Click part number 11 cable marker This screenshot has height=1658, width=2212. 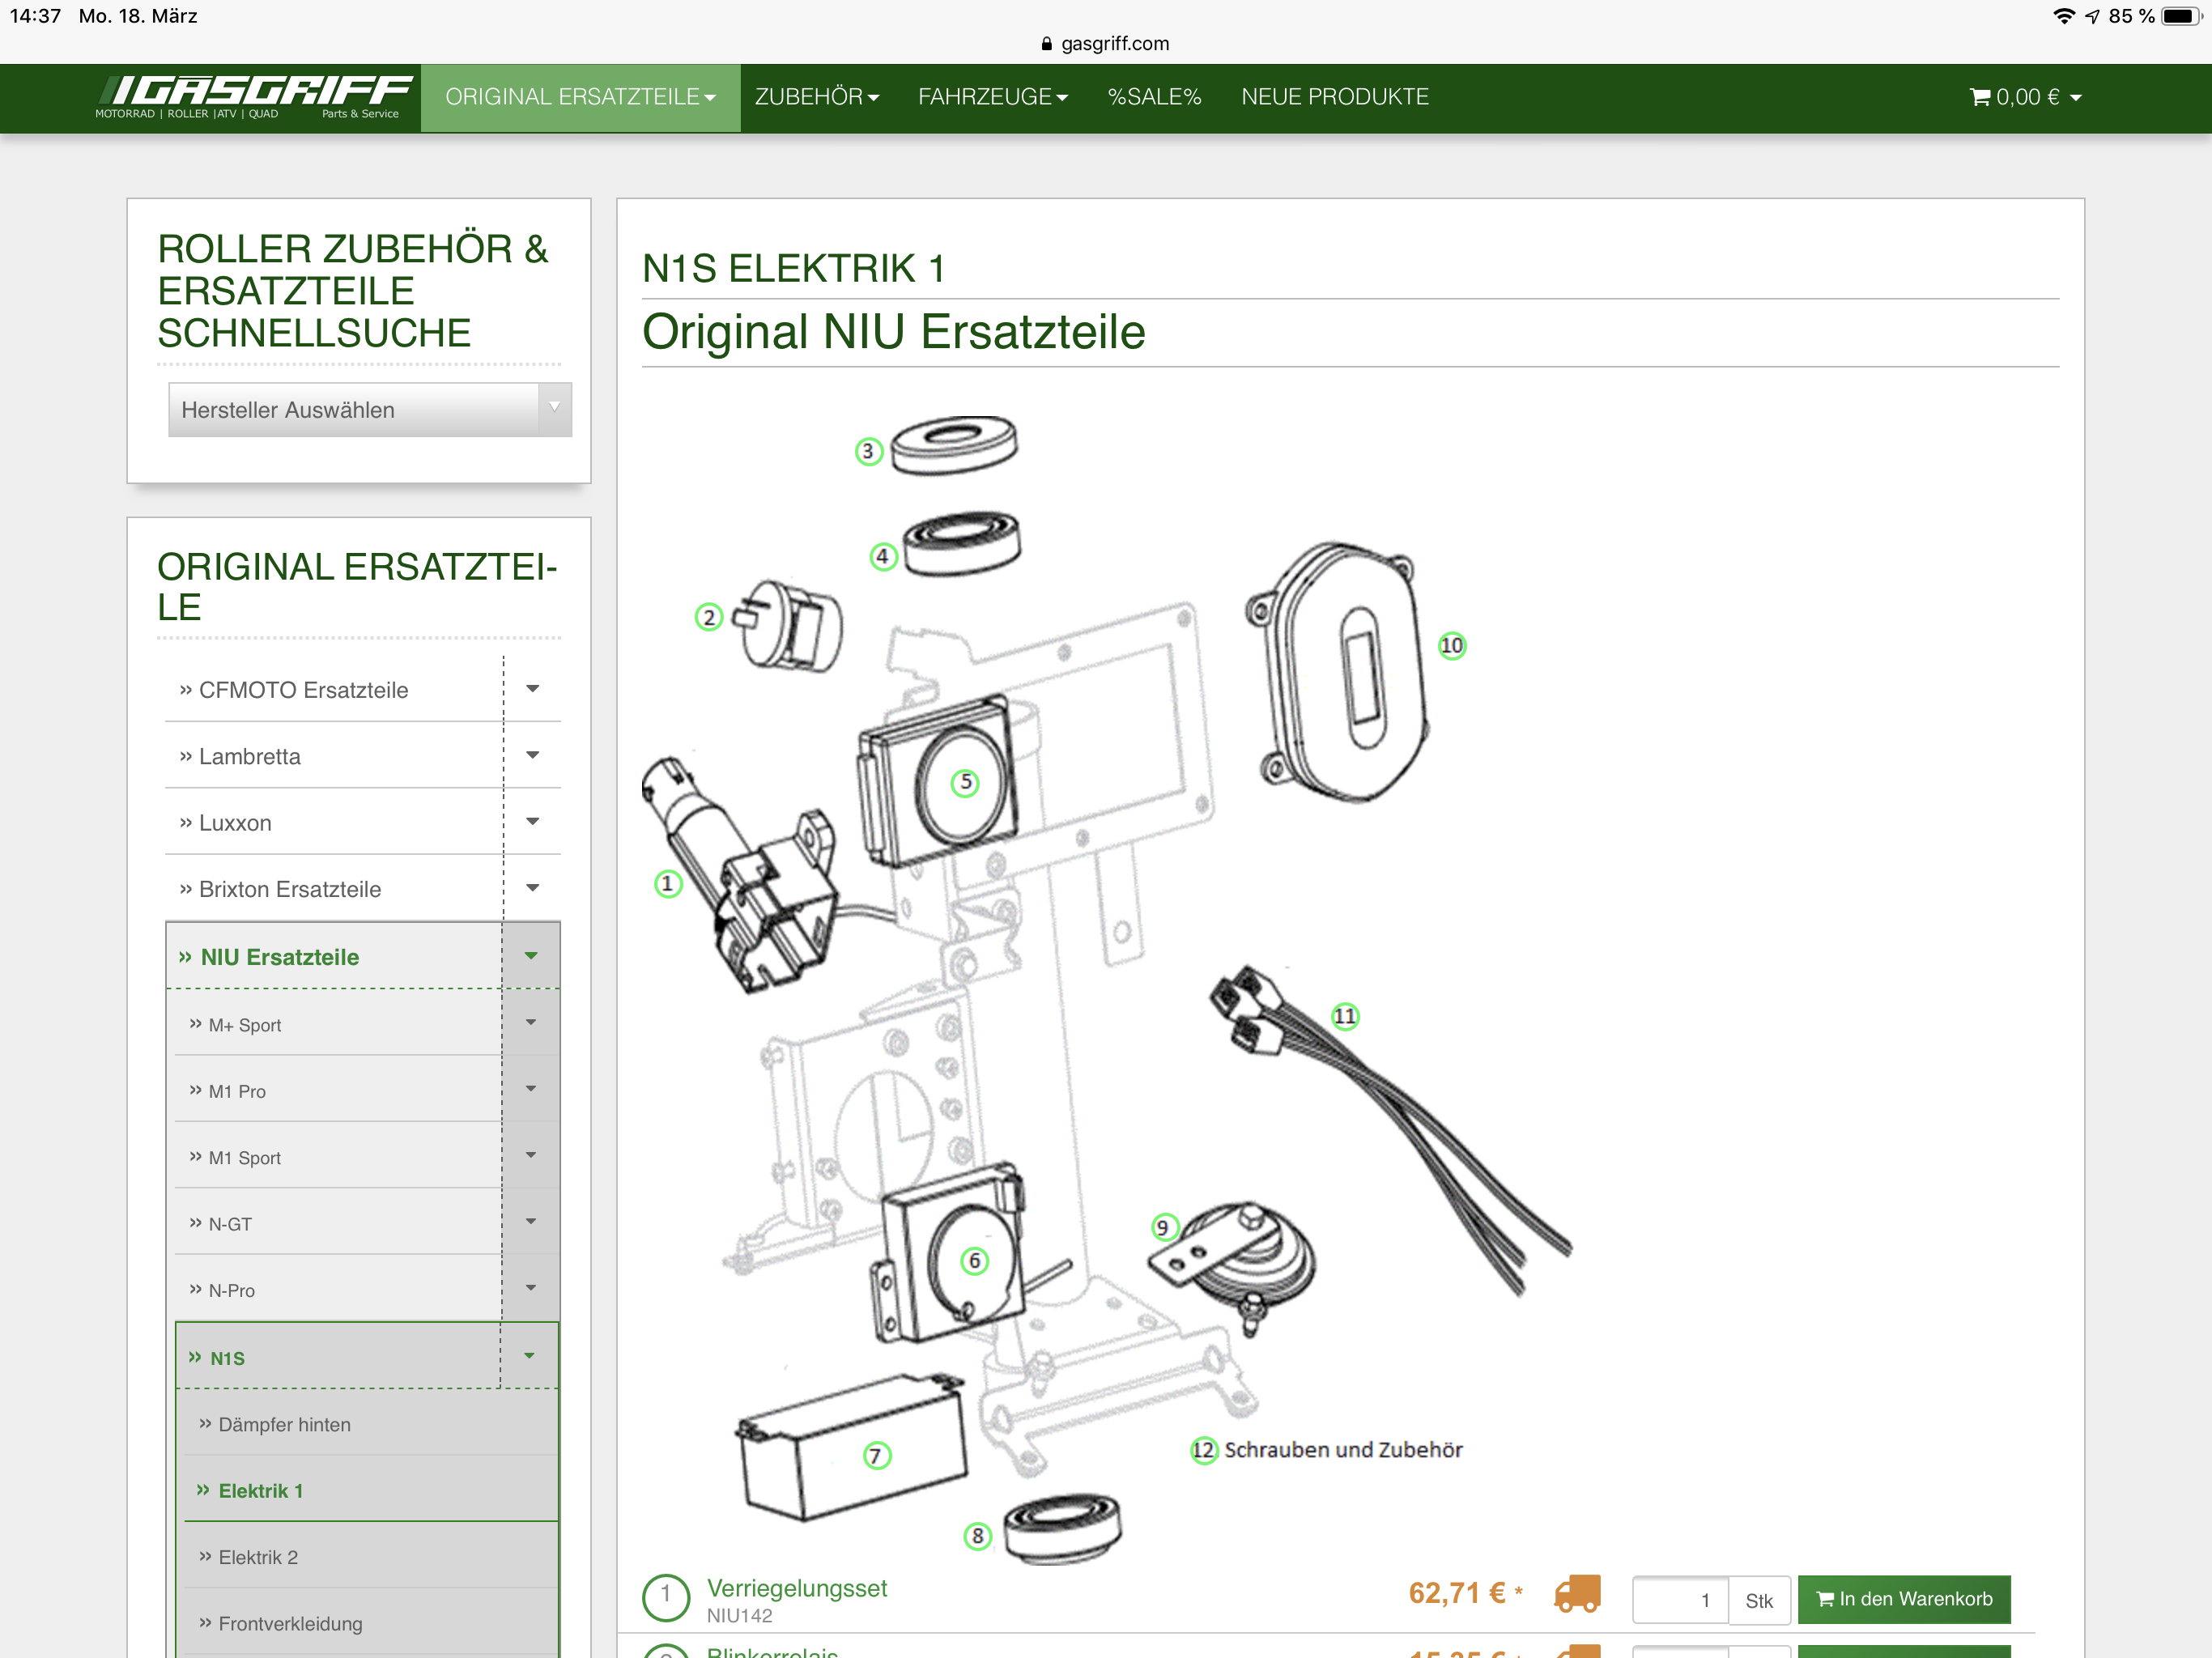(1345, 1017)
